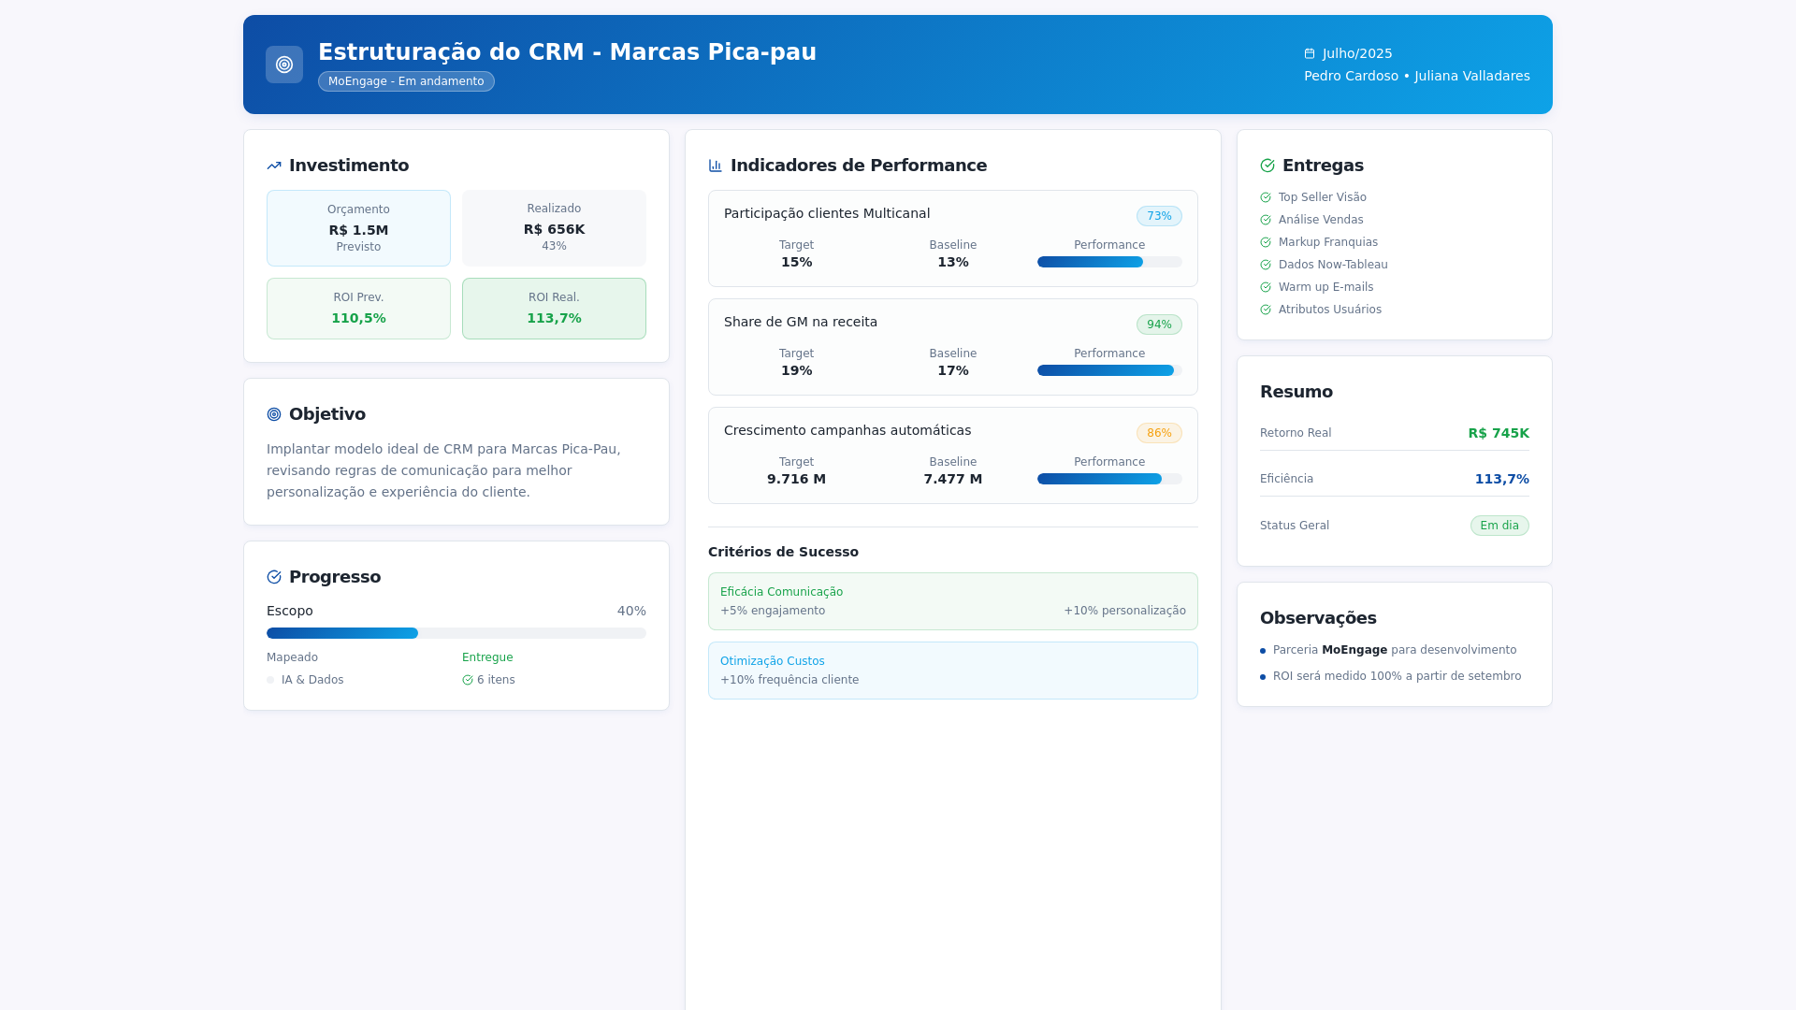Click the calendar icon beside Julho/2025

click(x=1310, y=54)
